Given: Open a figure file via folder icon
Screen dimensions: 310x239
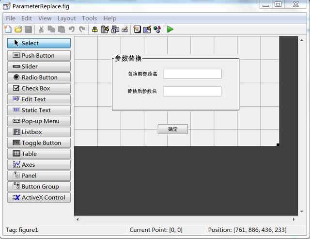Looking at the screenshot, I should pos(18,29).
